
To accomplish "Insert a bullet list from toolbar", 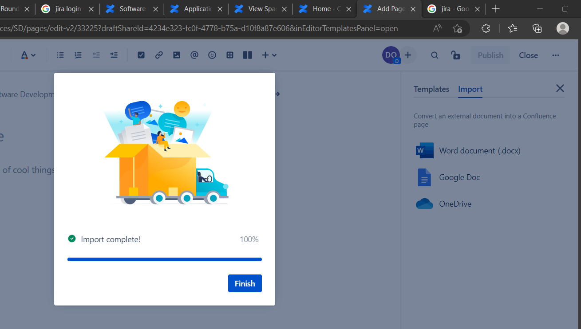I will pos(60,55).
